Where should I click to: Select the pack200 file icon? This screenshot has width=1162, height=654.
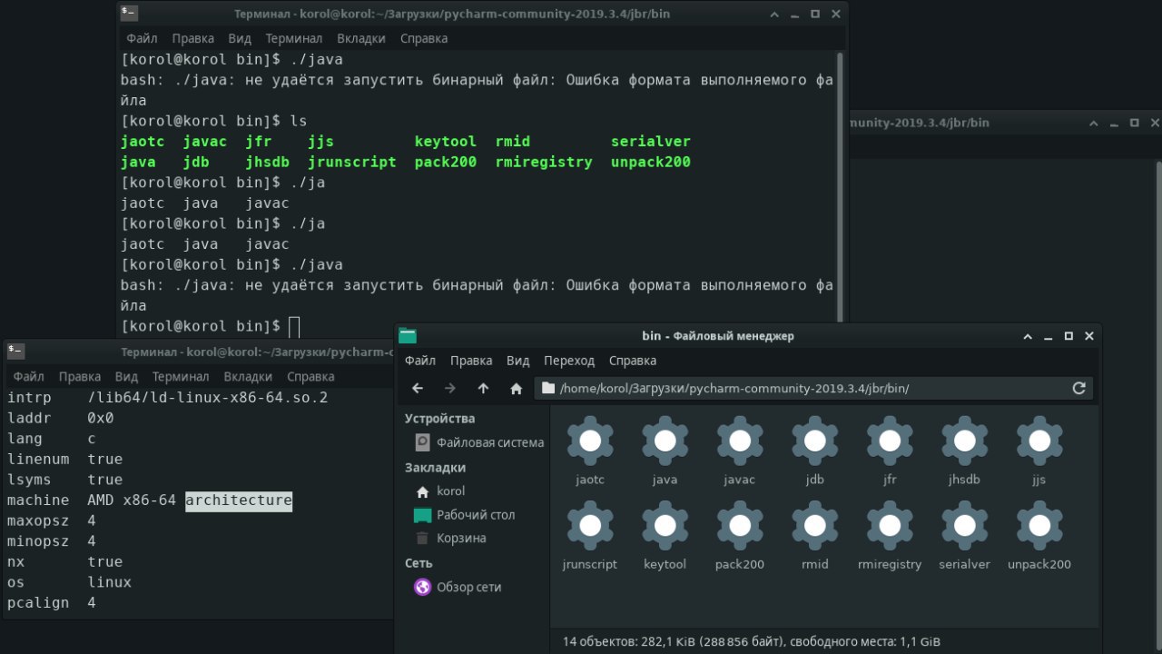pos(740,526)
